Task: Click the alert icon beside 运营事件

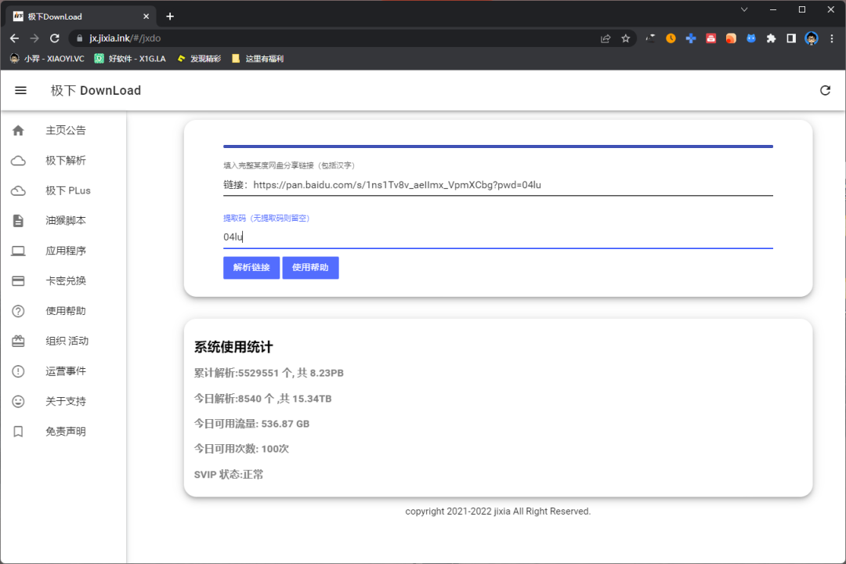Action: [18, 371]
